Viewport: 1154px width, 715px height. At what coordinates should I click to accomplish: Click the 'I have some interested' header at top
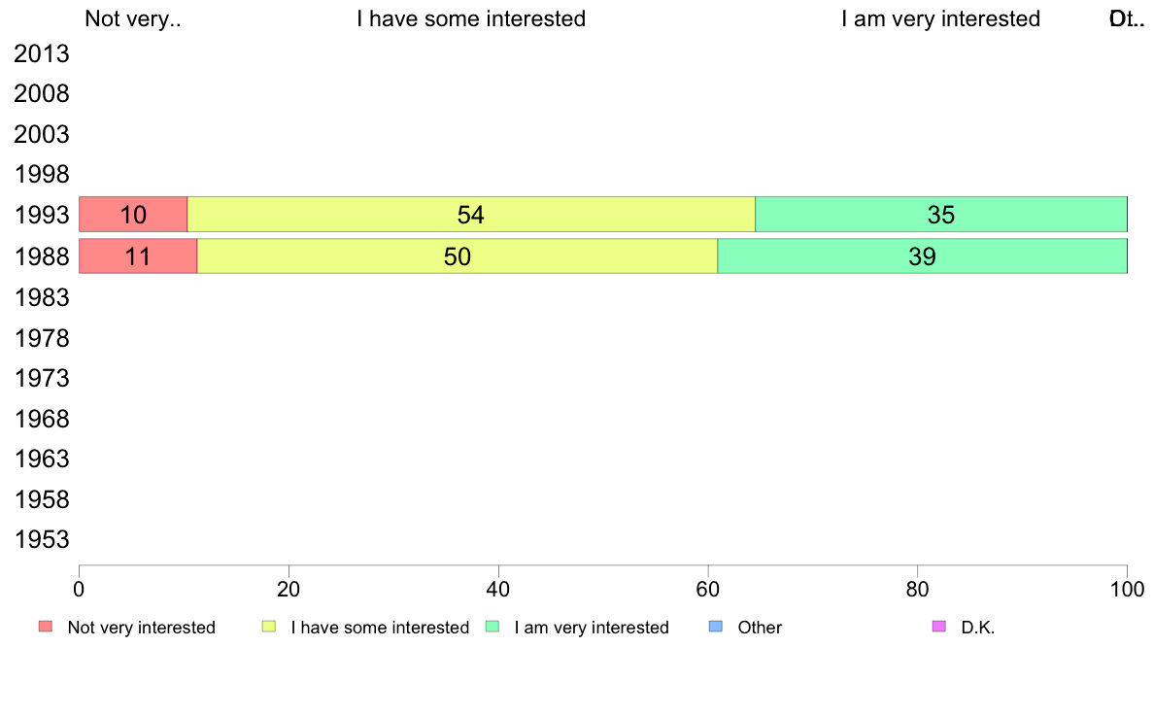(x=471, y=18)
